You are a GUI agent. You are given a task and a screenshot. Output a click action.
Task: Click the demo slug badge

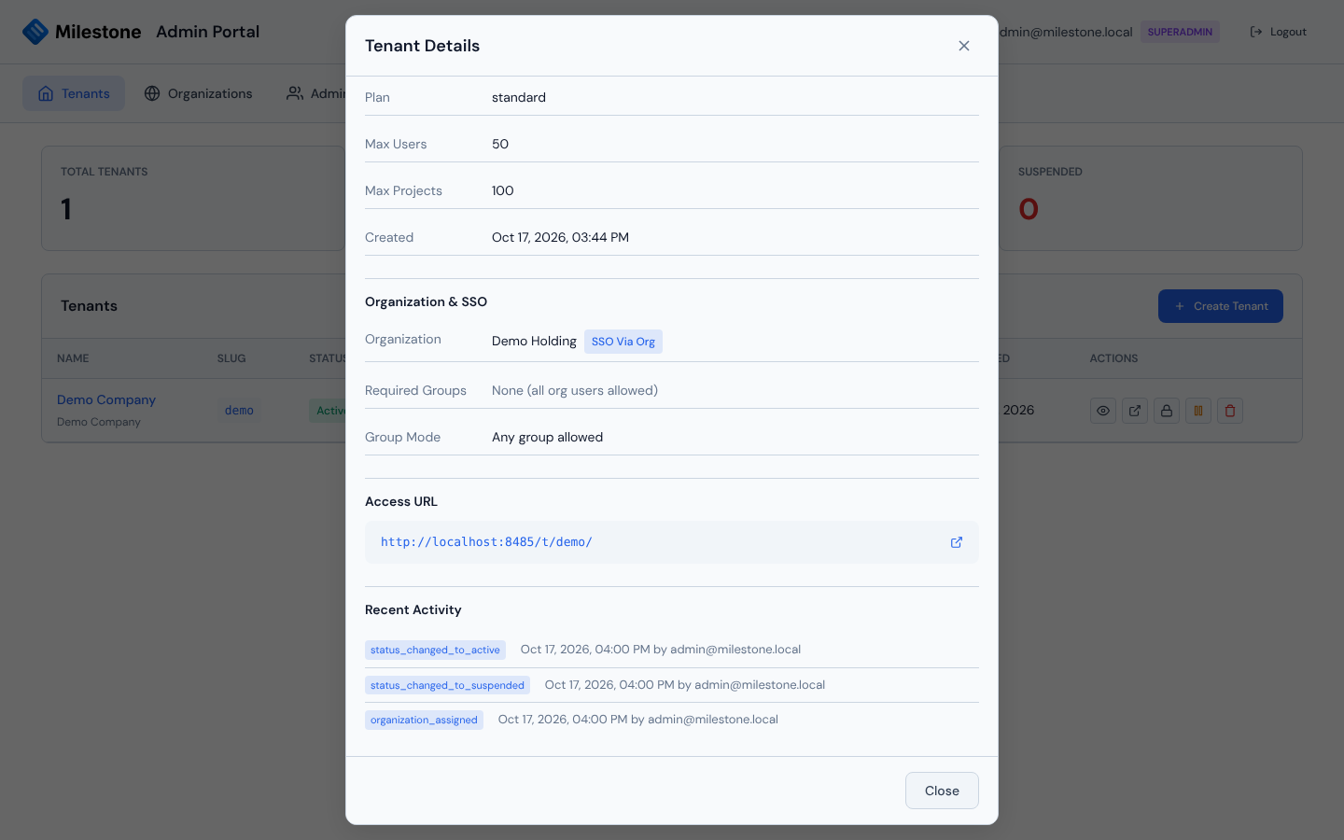239,411
